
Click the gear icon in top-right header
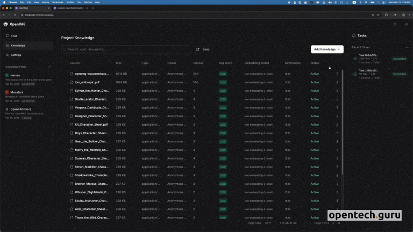coord(406,24)
